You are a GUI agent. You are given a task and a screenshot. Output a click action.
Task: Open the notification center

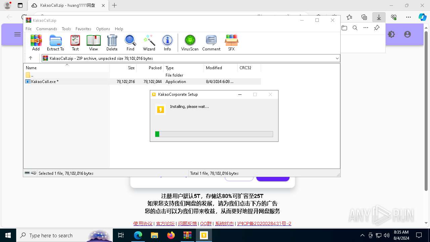click(419, 235)
